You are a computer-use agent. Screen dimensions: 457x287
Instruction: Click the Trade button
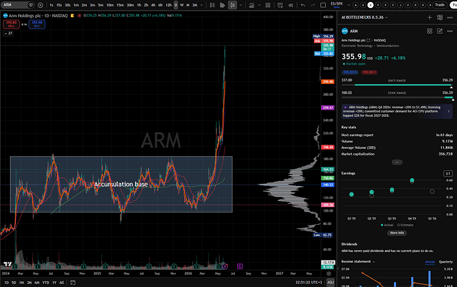coord(440,5)
